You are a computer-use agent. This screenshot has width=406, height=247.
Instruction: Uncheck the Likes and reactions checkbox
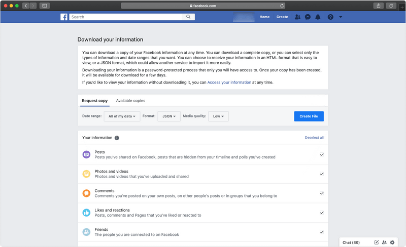322,213
